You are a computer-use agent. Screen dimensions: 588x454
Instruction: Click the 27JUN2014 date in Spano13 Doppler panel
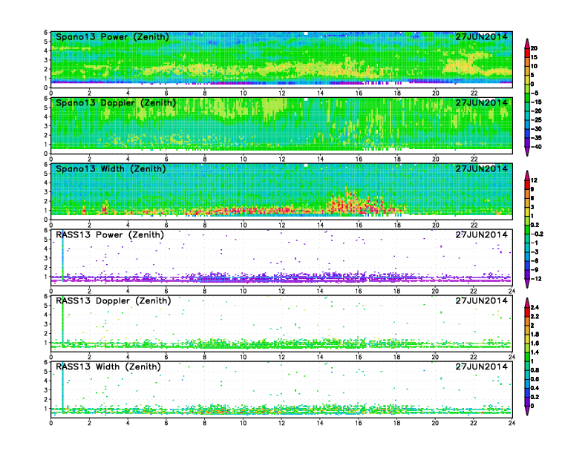(x=482, y=102)
